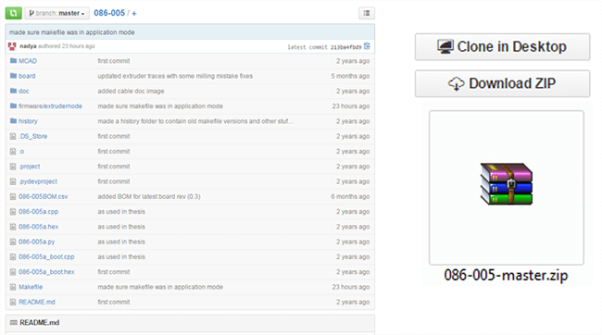
Task: Click file icon beside Makefile
Action: coord(13,287)
